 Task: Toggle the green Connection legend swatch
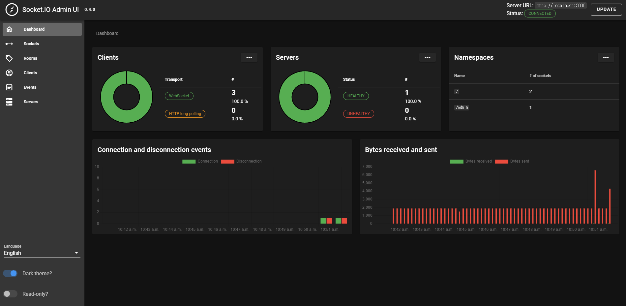coord(189,162)
